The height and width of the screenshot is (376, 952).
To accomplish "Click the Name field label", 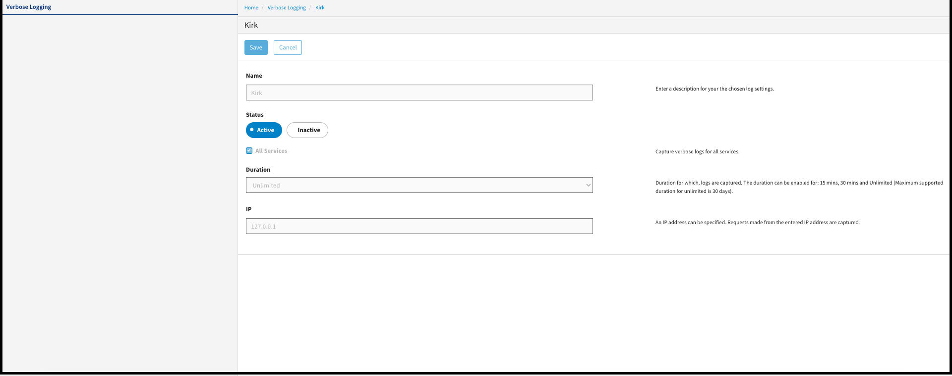I will pyautogui.click(x=254, y=76).
